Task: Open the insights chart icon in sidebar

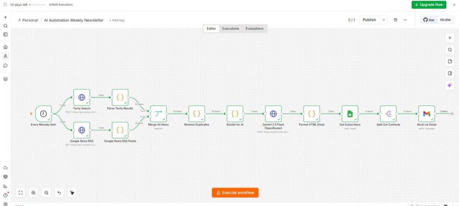Action: (x=5, y=186)
